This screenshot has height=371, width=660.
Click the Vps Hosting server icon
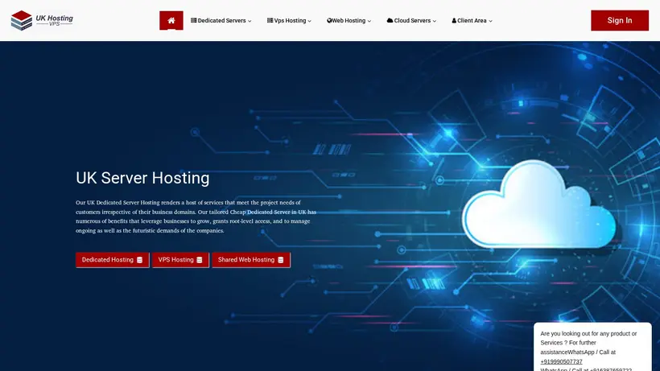[270, 20]
